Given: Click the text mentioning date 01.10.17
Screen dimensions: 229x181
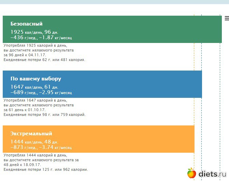Looking at the screenshot, I should pos(25,110).
